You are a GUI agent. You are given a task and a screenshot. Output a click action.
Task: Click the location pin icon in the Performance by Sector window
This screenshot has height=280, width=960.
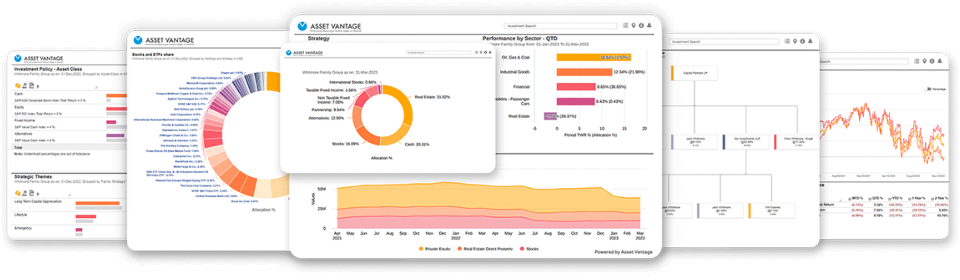633,25
